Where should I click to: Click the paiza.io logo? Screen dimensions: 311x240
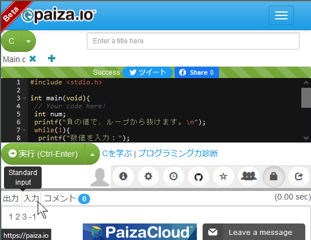tap(59, 15)
